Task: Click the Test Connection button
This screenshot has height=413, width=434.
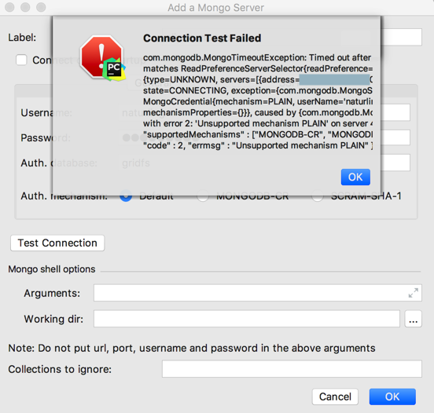Action: pos(57,243)
